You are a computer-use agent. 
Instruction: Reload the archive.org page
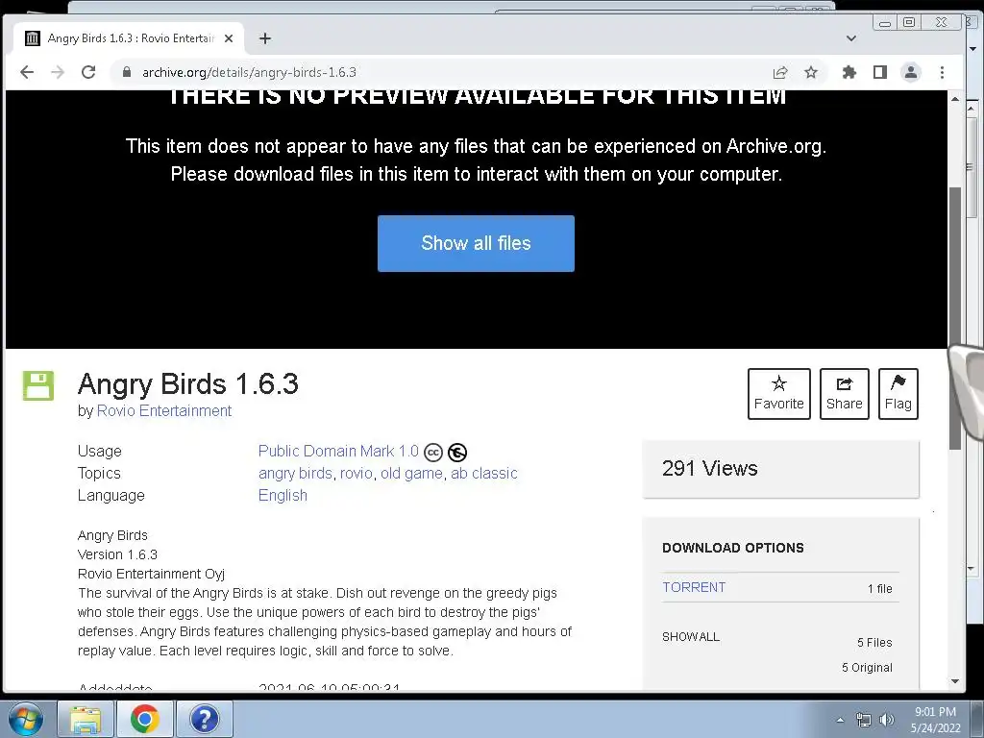(x=88, y=72)
